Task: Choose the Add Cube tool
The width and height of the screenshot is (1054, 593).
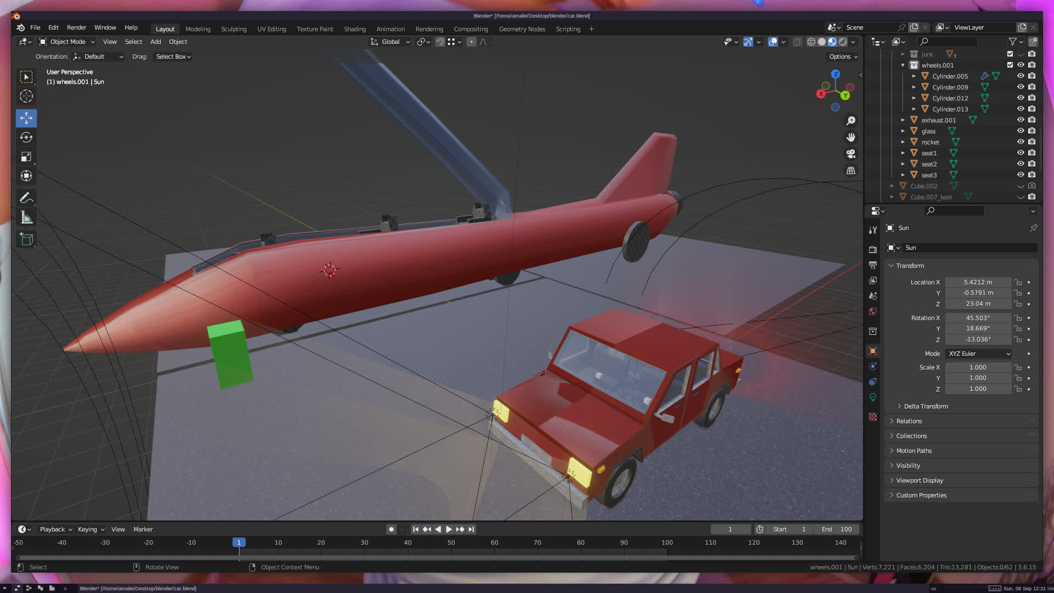Action: 26,239
